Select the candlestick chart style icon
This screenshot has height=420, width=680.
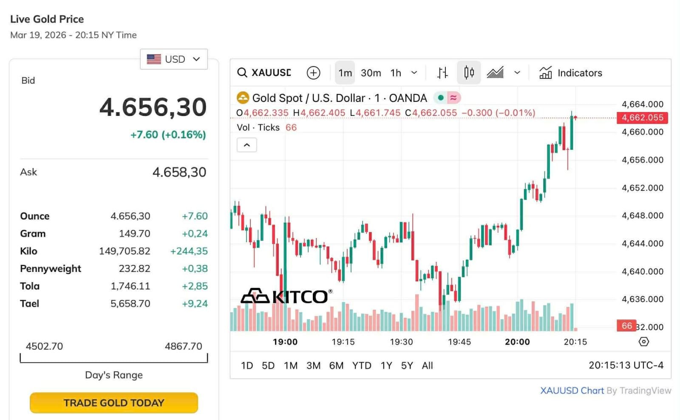[469, 73]
